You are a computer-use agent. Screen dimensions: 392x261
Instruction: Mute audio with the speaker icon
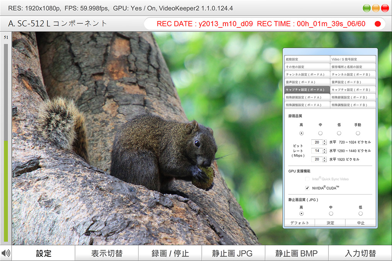(x=6, y=253)
